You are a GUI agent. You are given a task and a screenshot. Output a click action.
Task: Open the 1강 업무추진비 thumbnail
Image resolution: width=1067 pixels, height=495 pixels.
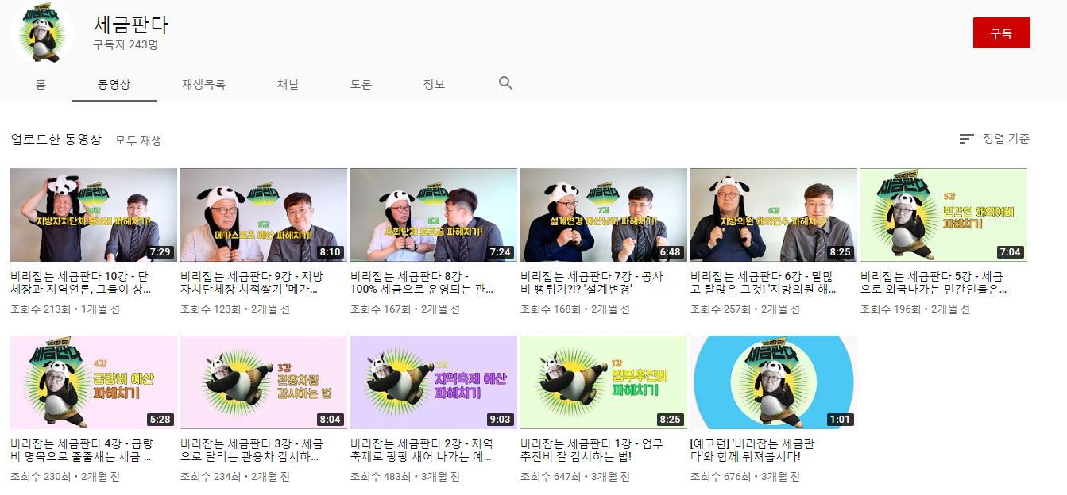604,382
